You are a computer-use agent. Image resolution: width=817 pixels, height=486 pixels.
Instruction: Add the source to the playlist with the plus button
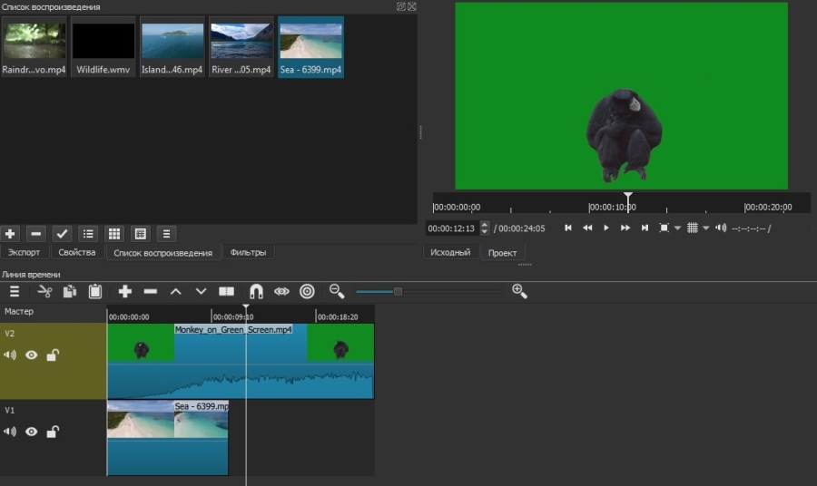tap(10, 234)
